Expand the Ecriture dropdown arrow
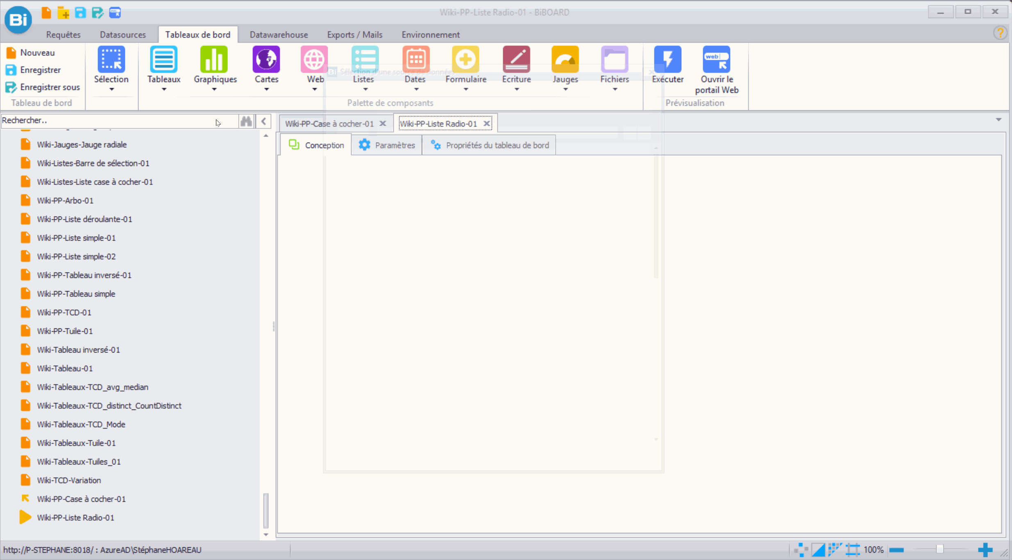 tap(517, 89)
